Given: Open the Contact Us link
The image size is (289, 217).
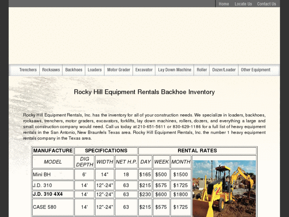Looking at the screenshot, I should click(266, 4).
